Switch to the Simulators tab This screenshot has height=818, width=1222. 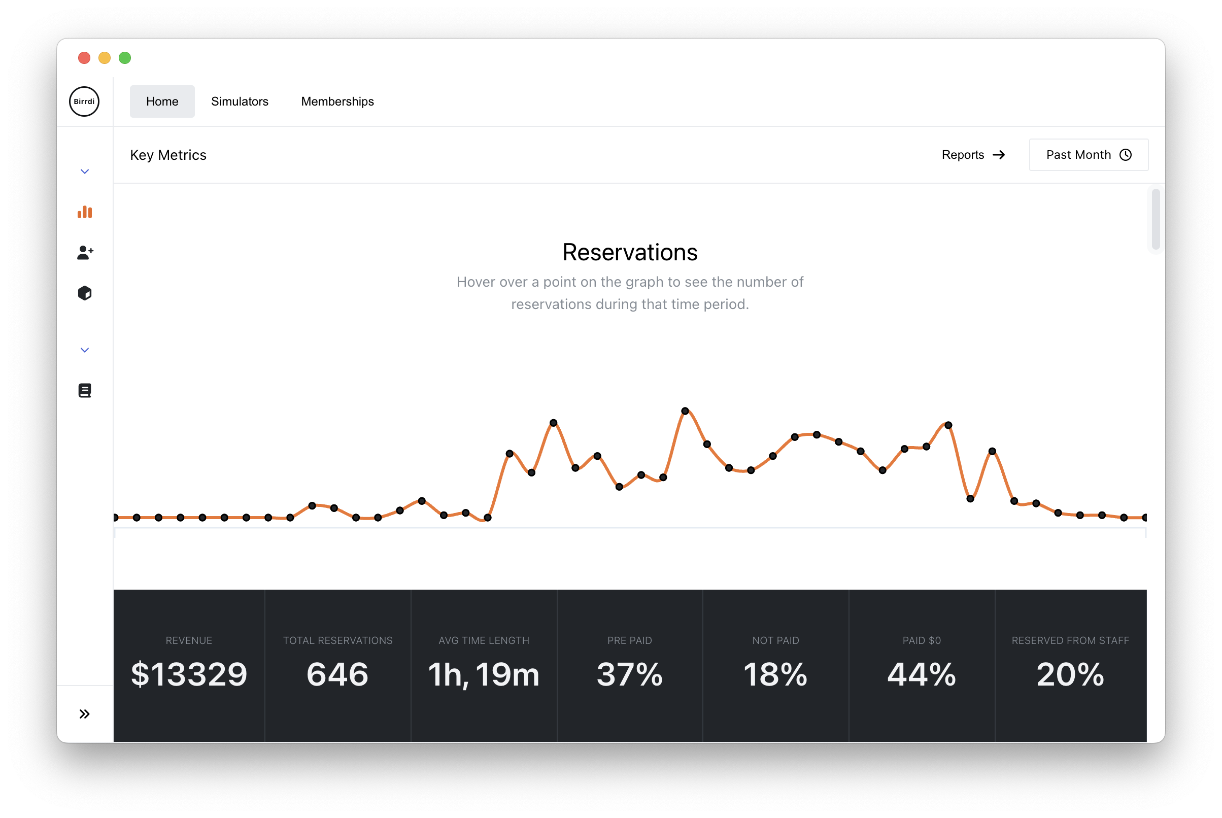click(240, 101)
